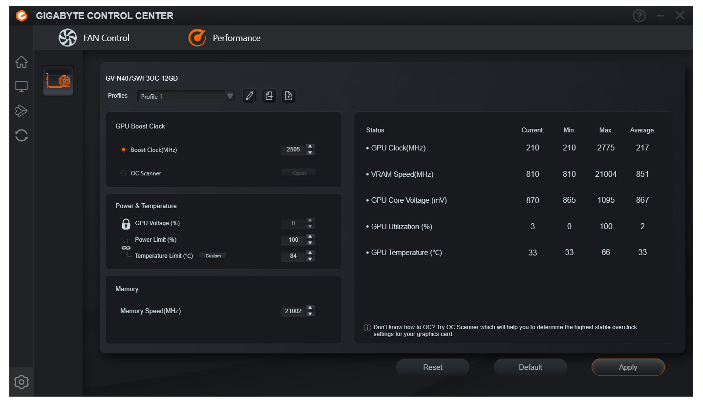Click the Reset button
This screenshot has height=403, width=703.
click(433, 367)
